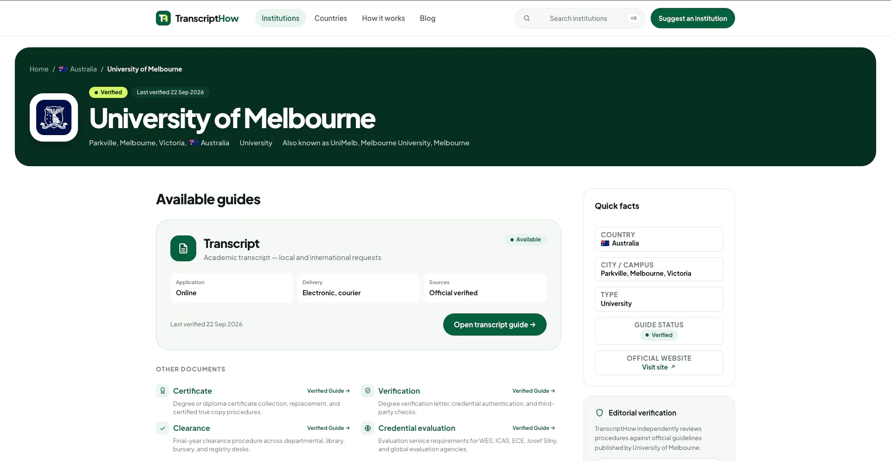Click the Clearance checkmark icon
The height and width of the screenshot is (461, 891).
pyautogui.click(x=162, y=428)
